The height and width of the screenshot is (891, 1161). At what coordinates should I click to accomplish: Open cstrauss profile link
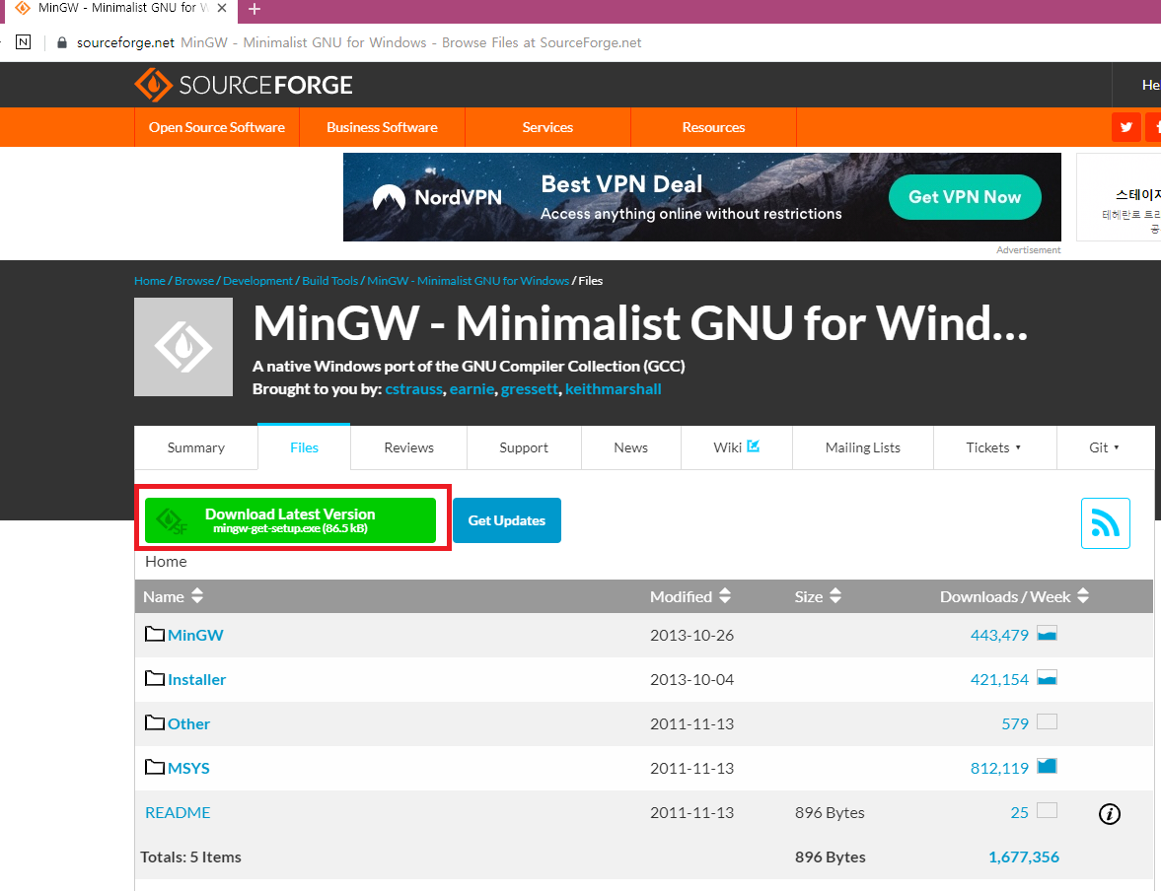[x=414, y=389]
